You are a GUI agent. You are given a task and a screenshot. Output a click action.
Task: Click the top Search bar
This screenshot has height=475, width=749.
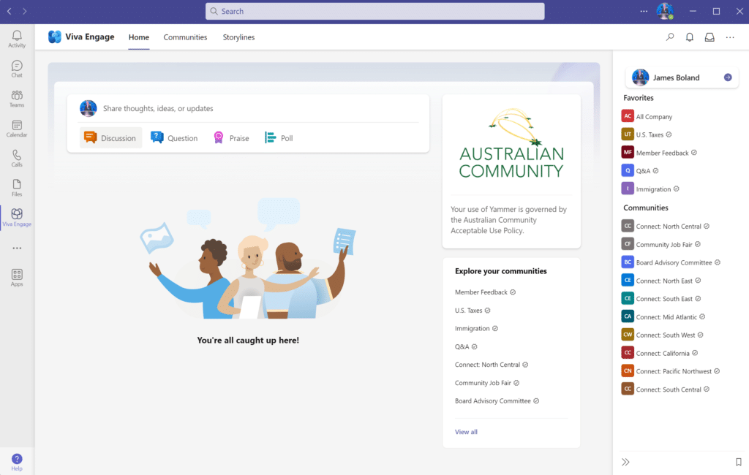tap(375, 11)
